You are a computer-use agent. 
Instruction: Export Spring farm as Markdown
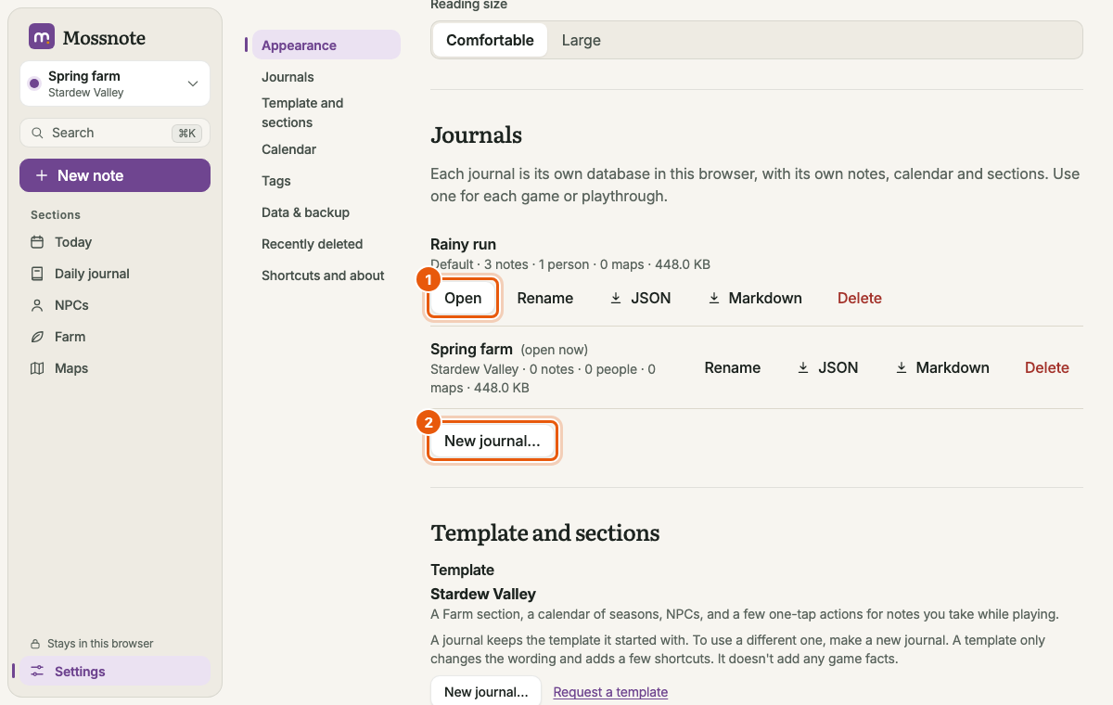point(942,367)
